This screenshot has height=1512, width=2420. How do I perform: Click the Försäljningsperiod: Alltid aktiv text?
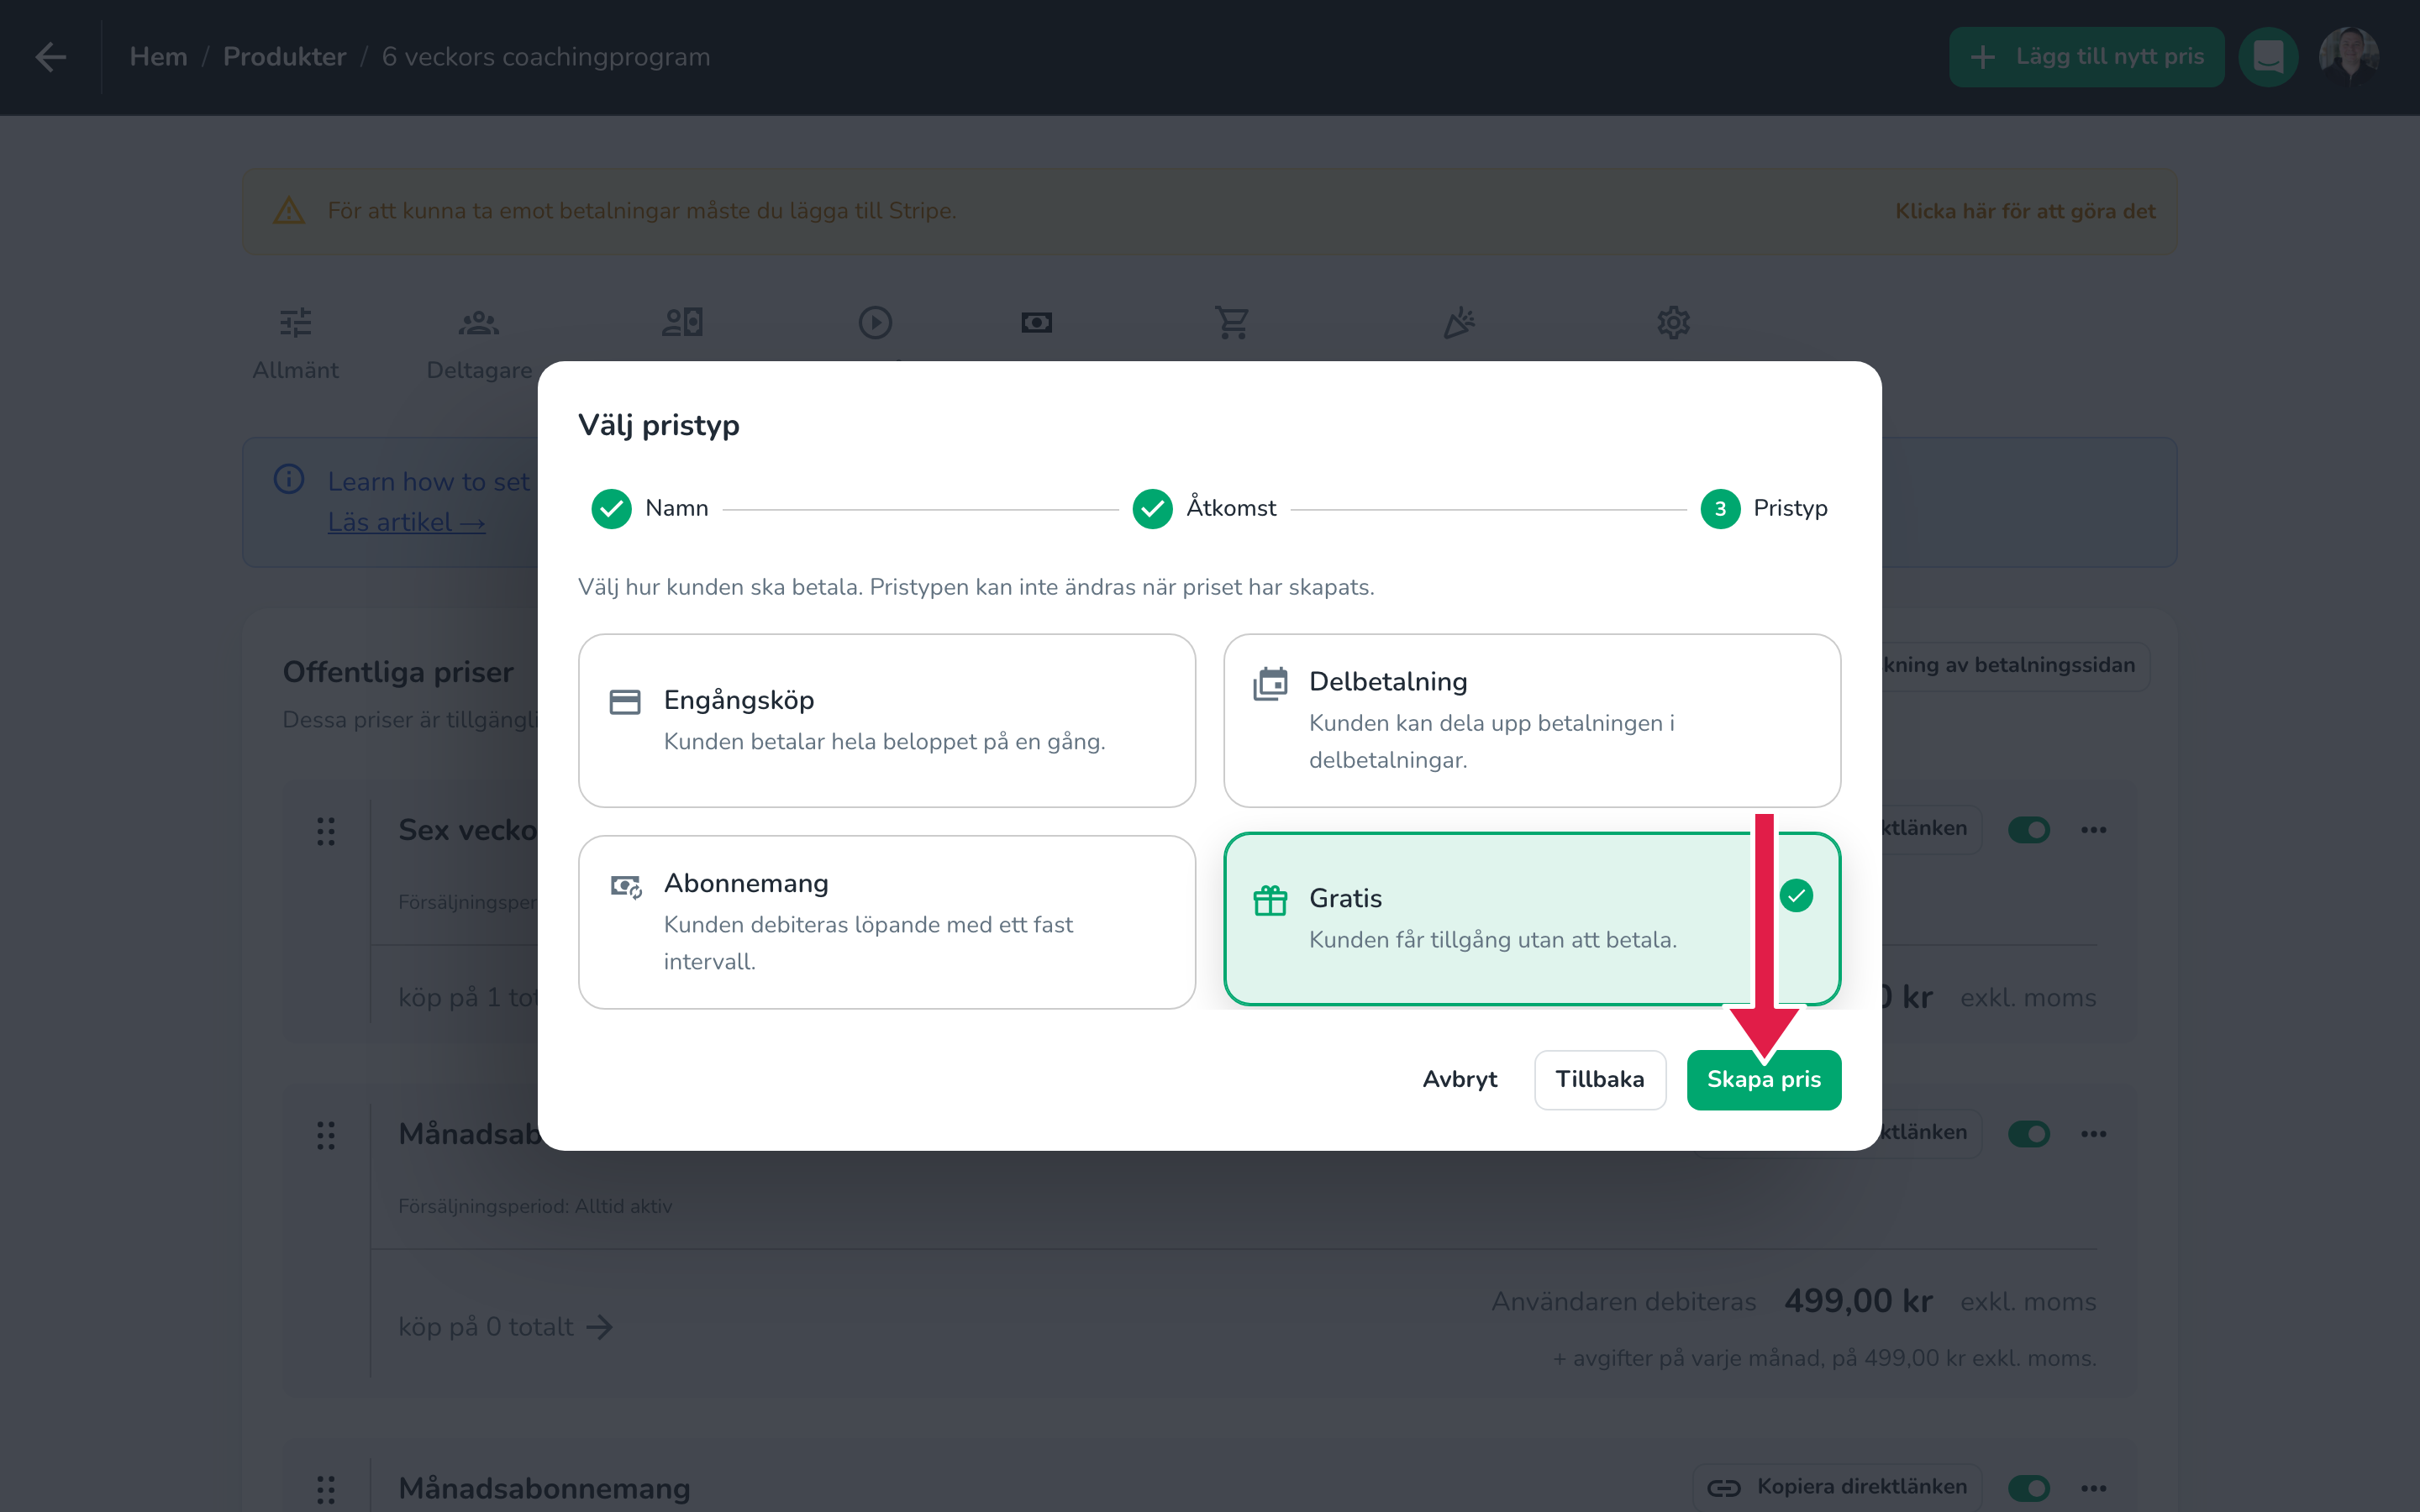(x=535, y=1207)
